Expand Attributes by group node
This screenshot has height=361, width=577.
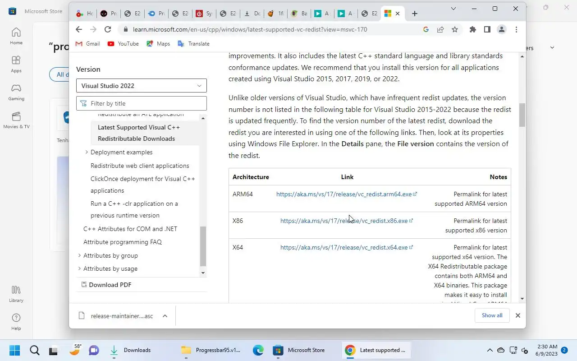tap(79, 255)
